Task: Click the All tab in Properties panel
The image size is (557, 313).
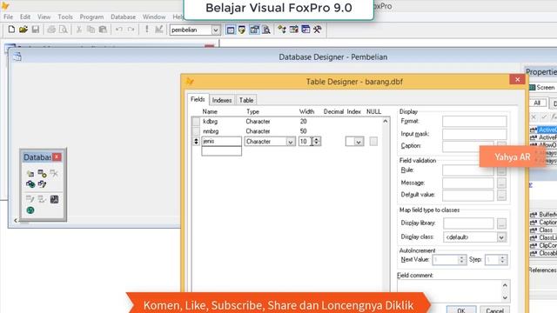Action: 537,103
